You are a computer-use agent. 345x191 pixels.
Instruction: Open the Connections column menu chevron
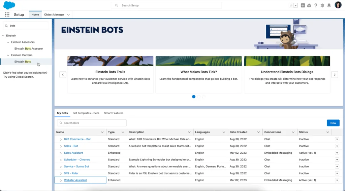[293, 132]
